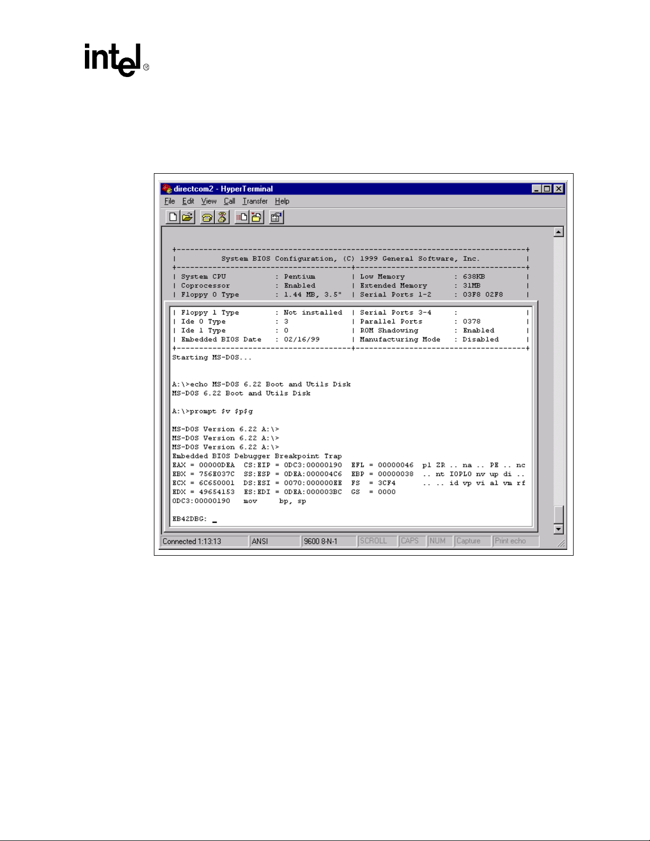Maximize the HyperTerminal window
This screenshot has height=841, width=650.
547,189
